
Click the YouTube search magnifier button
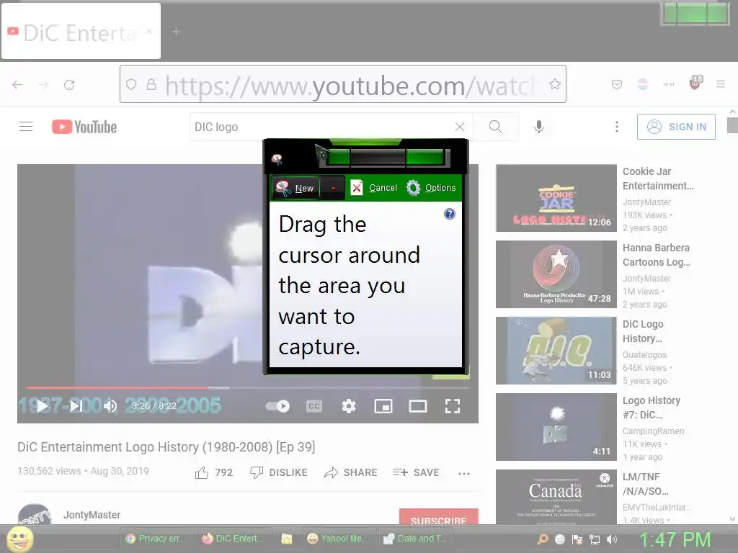click(495, 127)
